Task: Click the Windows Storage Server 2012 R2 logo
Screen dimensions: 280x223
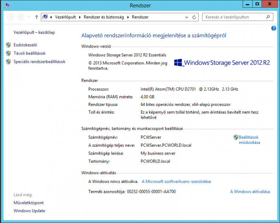Action: pos(222,63)
